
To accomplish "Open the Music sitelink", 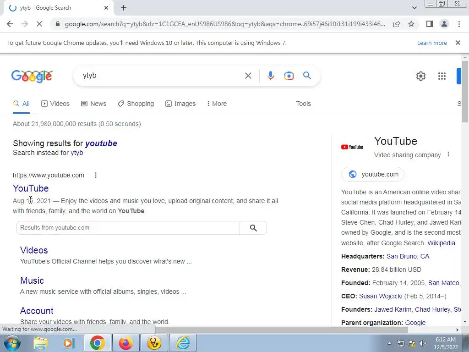I will (32, 280).
